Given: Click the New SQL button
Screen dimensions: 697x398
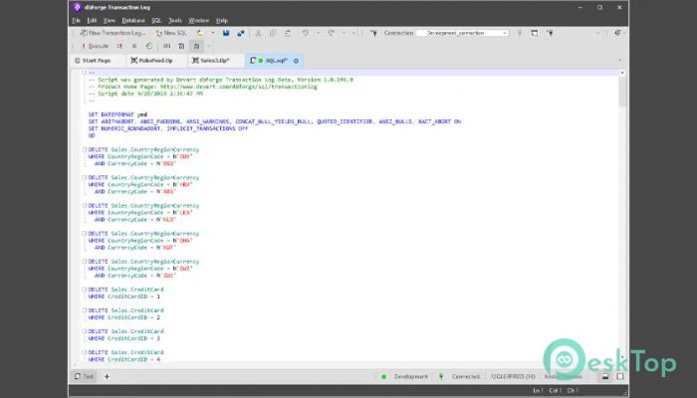Looking at the screenshot, I should (x=171, y=33).
